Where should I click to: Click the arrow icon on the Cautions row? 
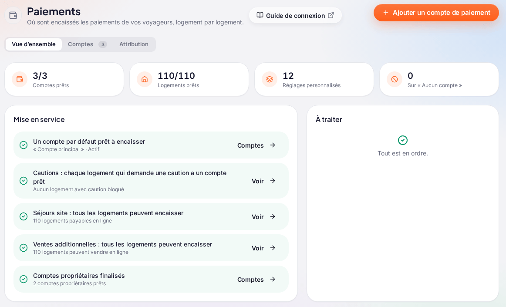click(x=273, y=181)
